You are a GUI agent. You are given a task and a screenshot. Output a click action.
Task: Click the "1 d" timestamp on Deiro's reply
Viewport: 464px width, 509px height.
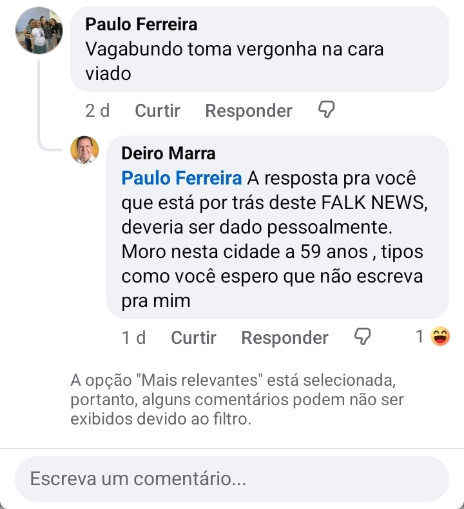pos(133,337)
